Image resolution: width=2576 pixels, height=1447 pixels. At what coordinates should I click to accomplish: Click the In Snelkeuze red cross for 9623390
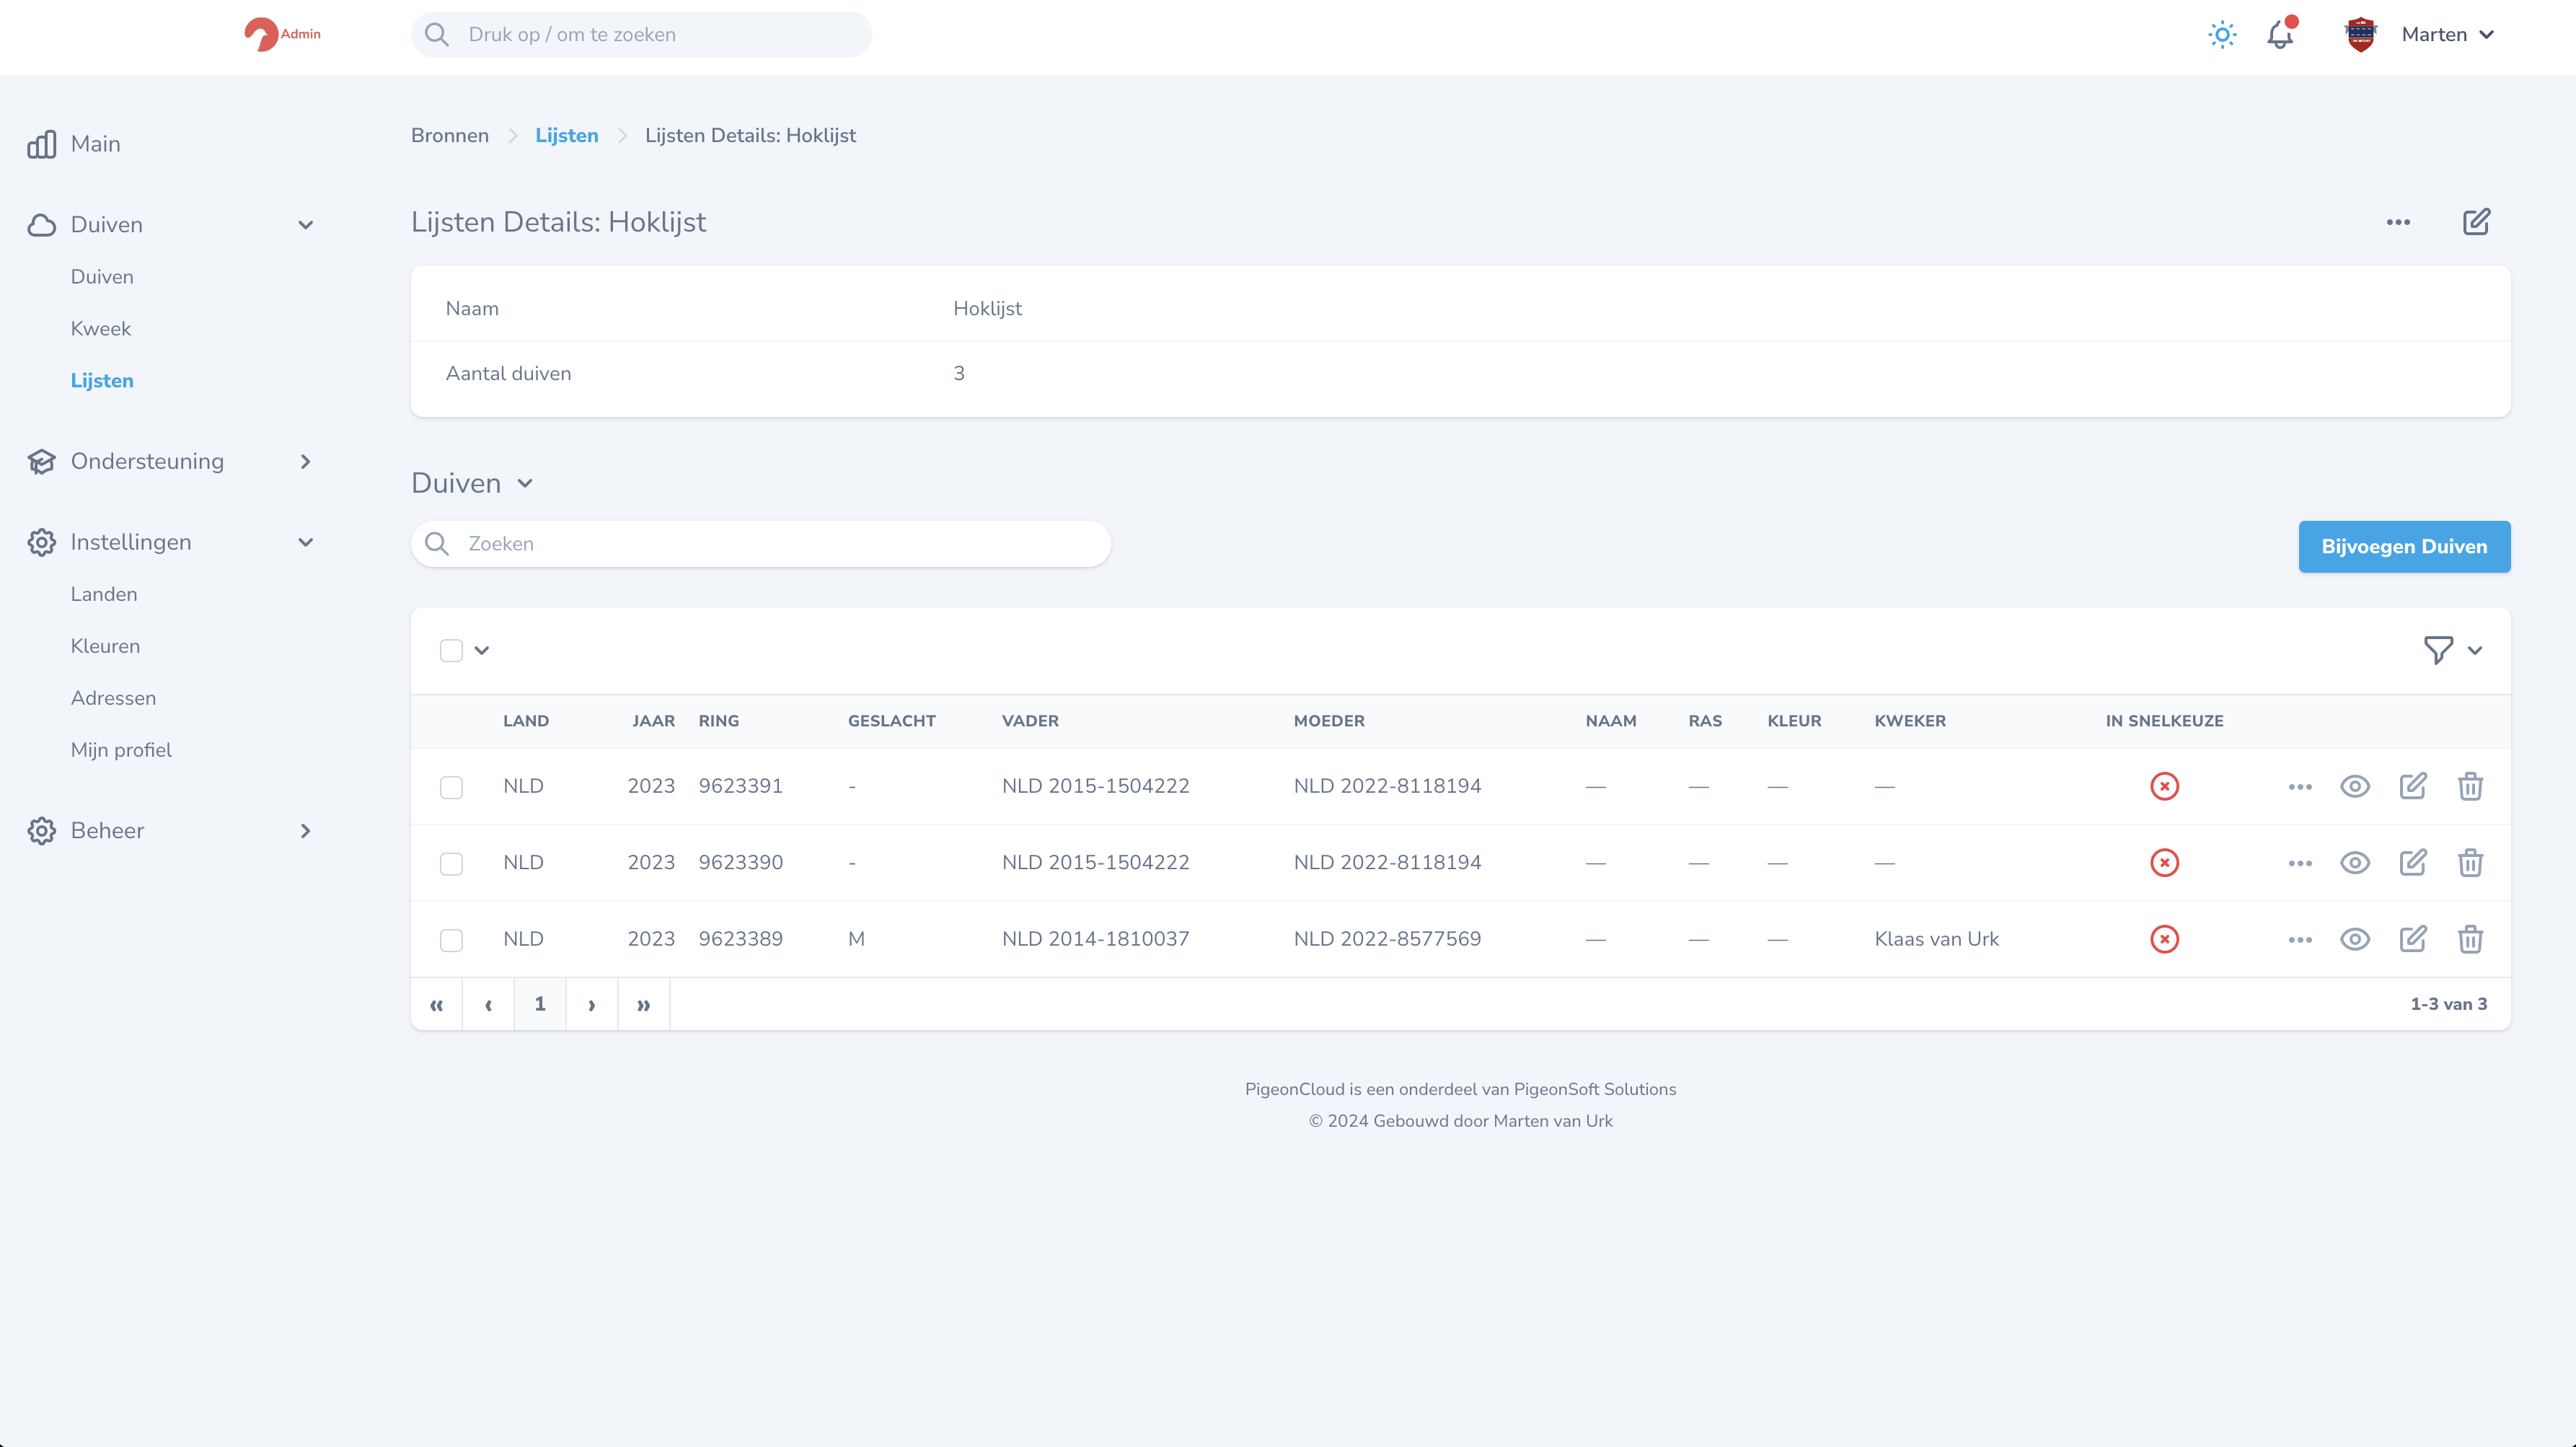coord(2164,863)
